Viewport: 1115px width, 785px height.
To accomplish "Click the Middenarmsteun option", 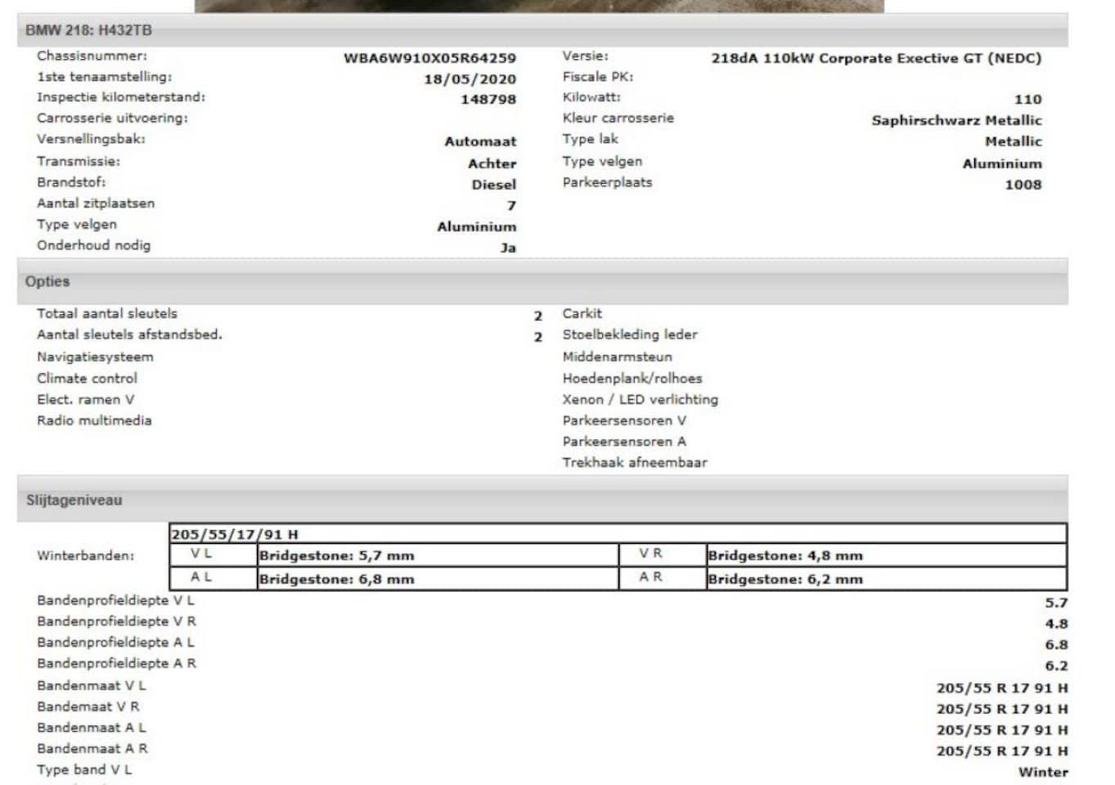I will (x=617, y=357).
